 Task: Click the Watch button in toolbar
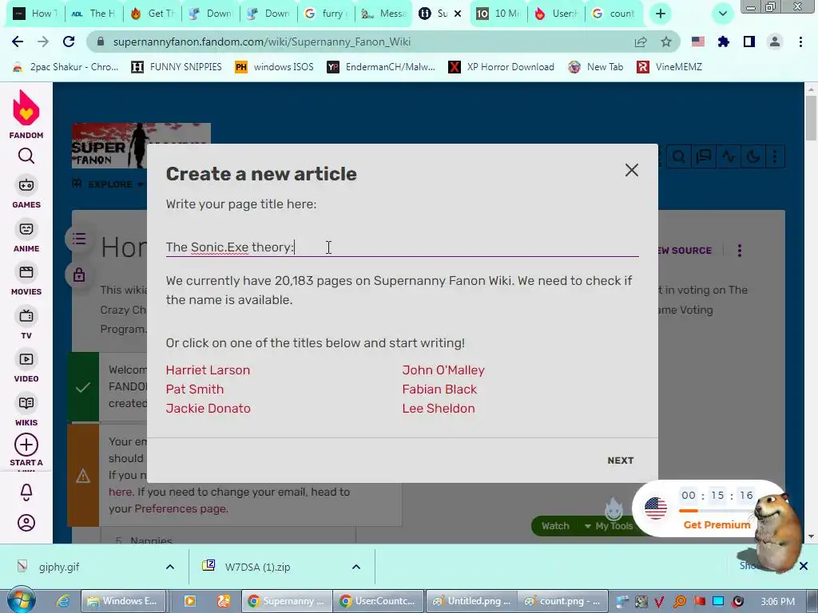coord(555,526)
